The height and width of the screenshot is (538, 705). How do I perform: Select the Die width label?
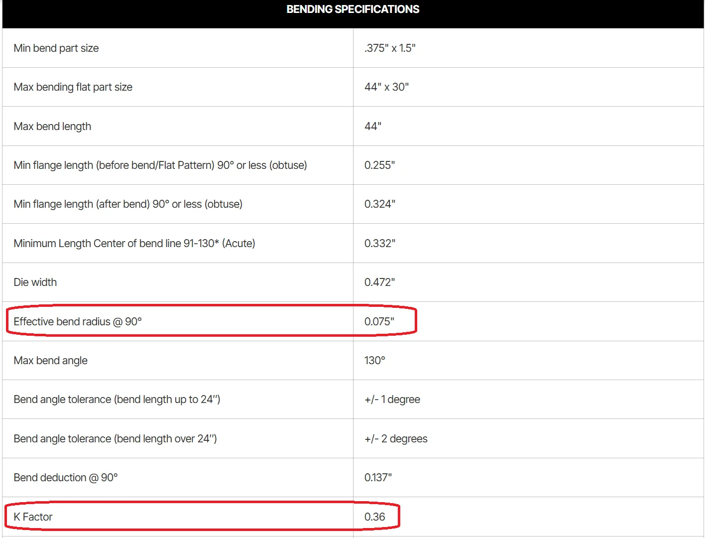coord(35,282)
